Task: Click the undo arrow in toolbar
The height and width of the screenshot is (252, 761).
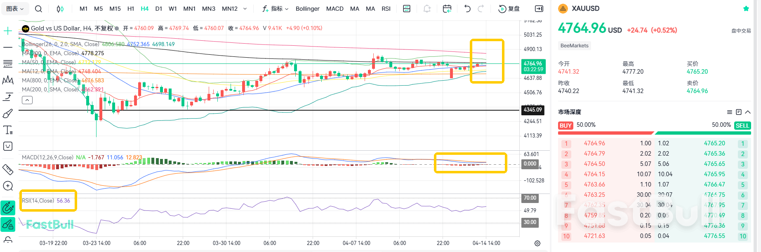Action: [x=467, y=9]
